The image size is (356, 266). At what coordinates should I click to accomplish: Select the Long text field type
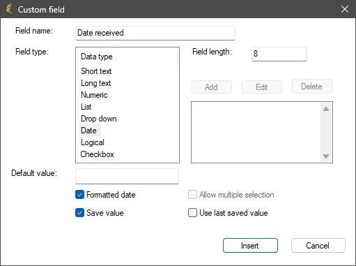pos(95,83)
